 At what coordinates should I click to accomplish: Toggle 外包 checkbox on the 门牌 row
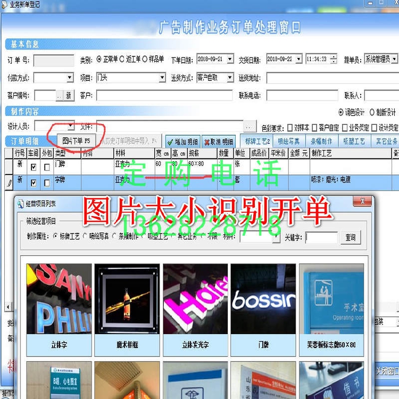[47, 167]
